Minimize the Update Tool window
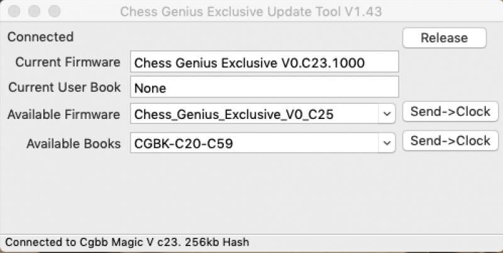 coord(34,11)
